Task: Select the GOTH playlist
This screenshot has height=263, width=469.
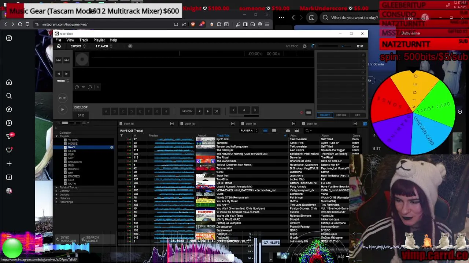Action: pos(72,184)
